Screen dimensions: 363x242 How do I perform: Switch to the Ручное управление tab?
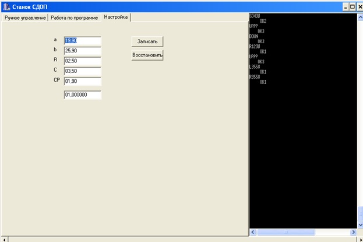tap(25, 18)
